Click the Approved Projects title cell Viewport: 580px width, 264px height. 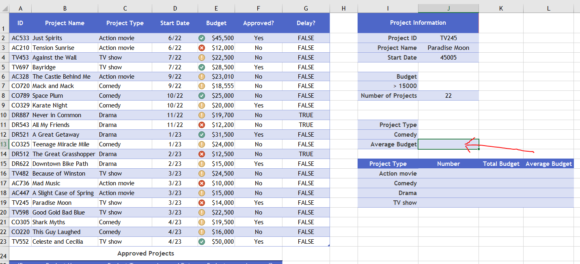(146, 253)
